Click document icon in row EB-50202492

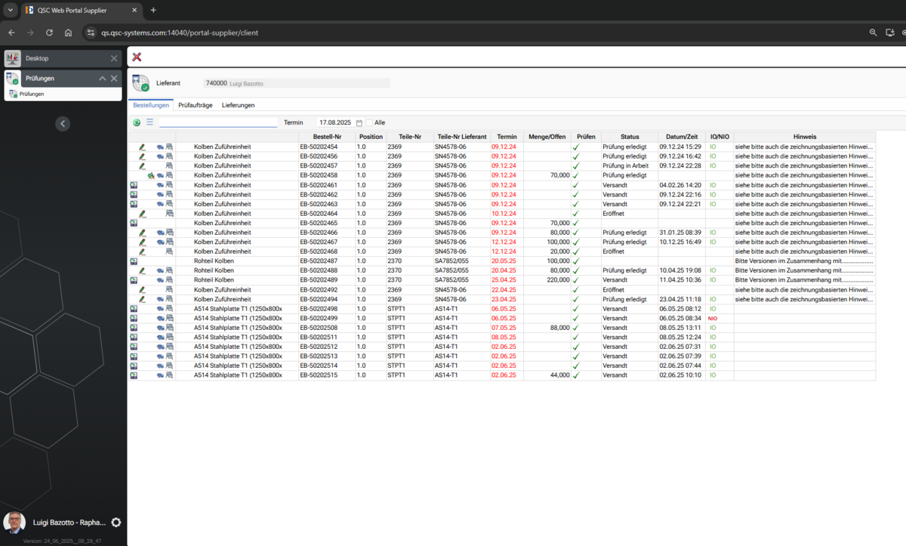click(169, 289)
